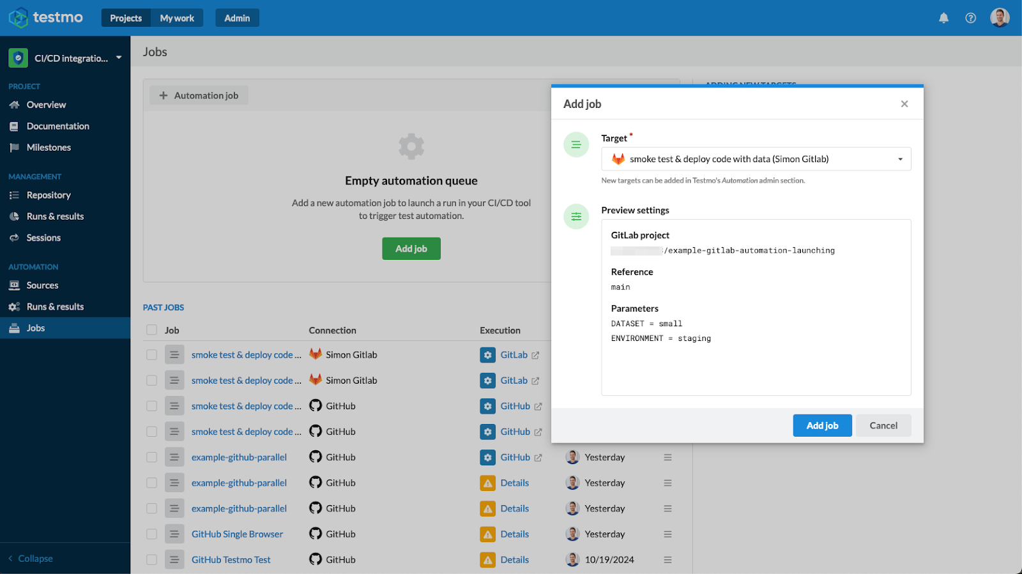Check the first smoke test GitHub row
Viewport: 1022px width, 574px height.
click(151, 405)
